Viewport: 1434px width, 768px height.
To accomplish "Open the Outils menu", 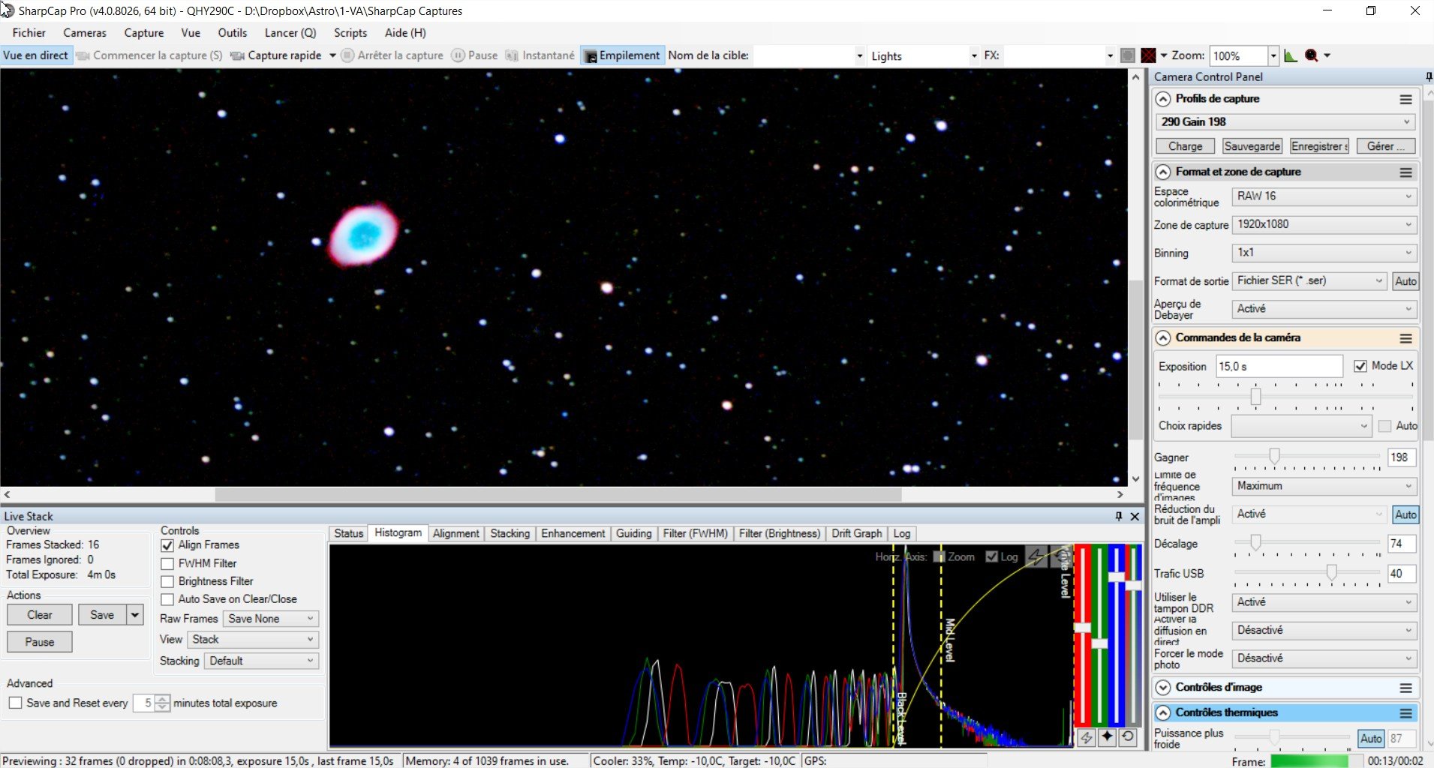I will tap(233, 33).
